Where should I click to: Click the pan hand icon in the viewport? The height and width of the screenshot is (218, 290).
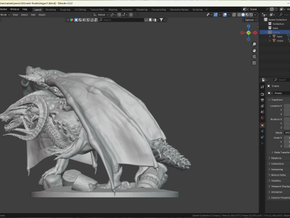pyautogui.click(x=254, y=50)
